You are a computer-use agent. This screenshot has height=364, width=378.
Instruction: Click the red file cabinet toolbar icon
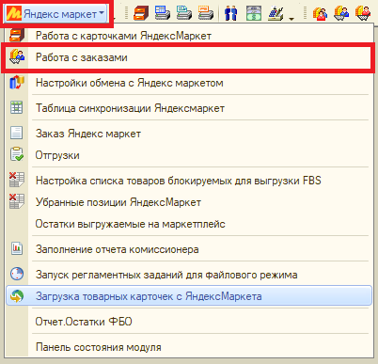pyautogui.click(x=141, y=13)
